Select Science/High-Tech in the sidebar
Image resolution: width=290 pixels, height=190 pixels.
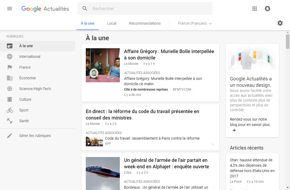(x=38, y=89)
